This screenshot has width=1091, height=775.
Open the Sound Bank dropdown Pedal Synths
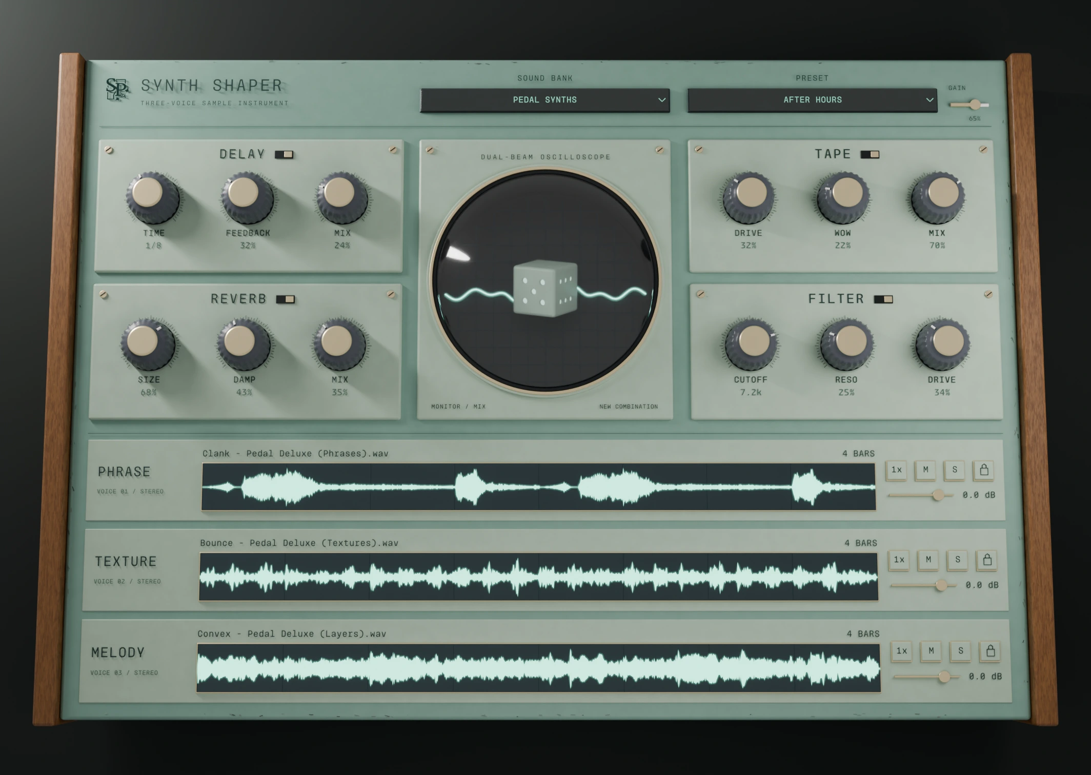545,100
